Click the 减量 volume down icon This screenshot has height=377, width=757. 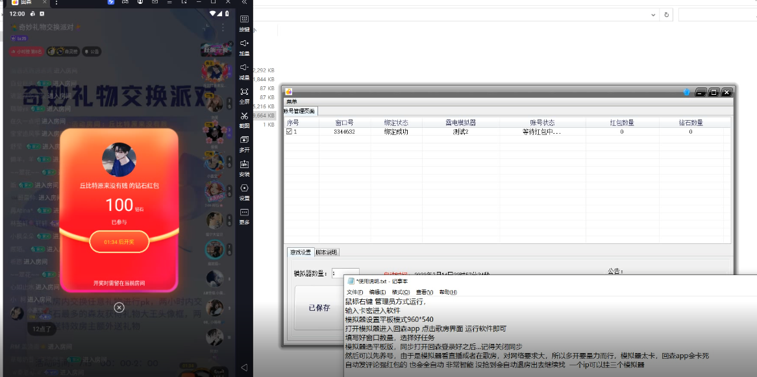point(243,67)
